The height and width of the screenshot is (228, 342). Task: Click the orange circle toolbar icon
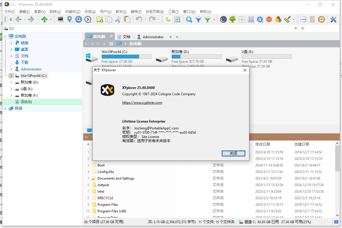click(321, 19)
